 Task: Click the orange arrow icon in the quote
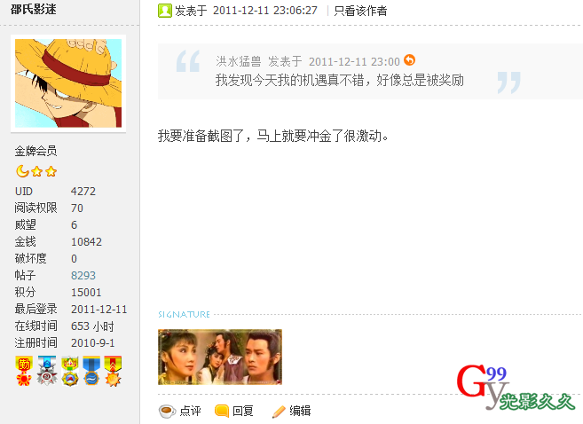click(409, 59)
